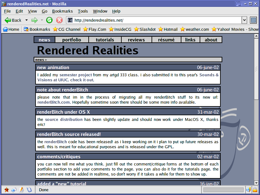Follow the source distribution link

click(64, 119)
